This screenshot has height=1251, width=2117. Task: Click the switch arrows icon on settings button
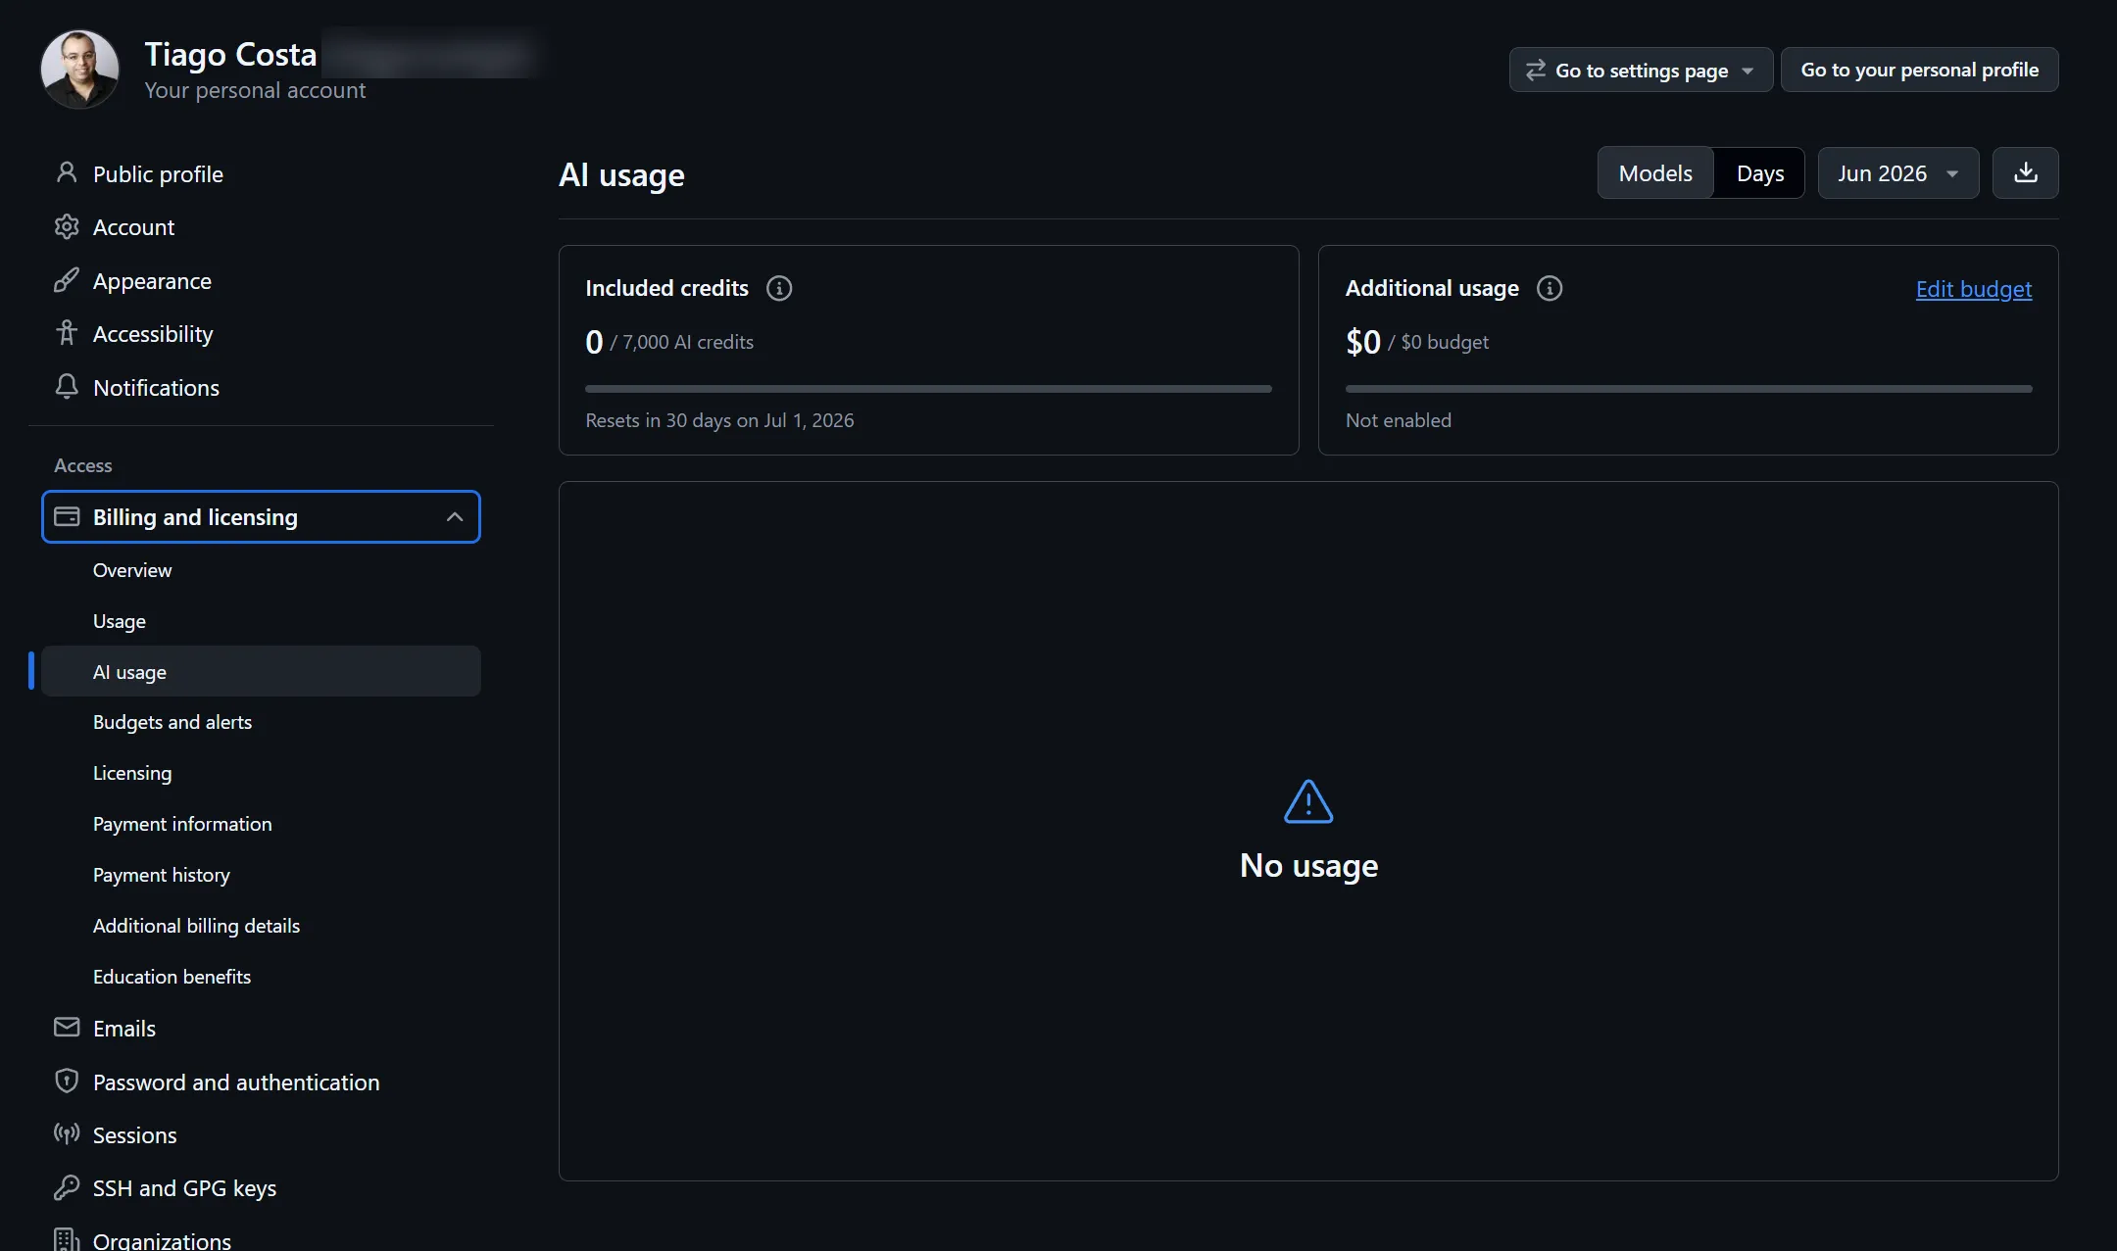tap(1536, 70)
